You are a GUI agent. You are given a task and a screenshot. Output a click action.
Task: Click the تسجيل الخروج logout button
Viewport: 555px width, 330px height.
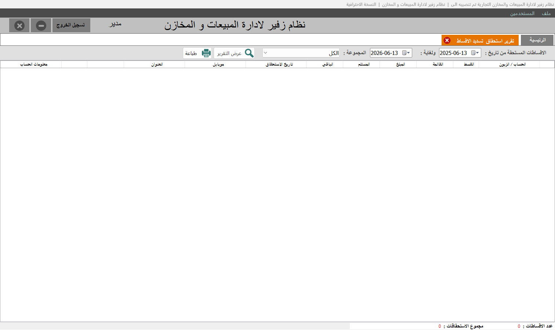pos(71,25)
